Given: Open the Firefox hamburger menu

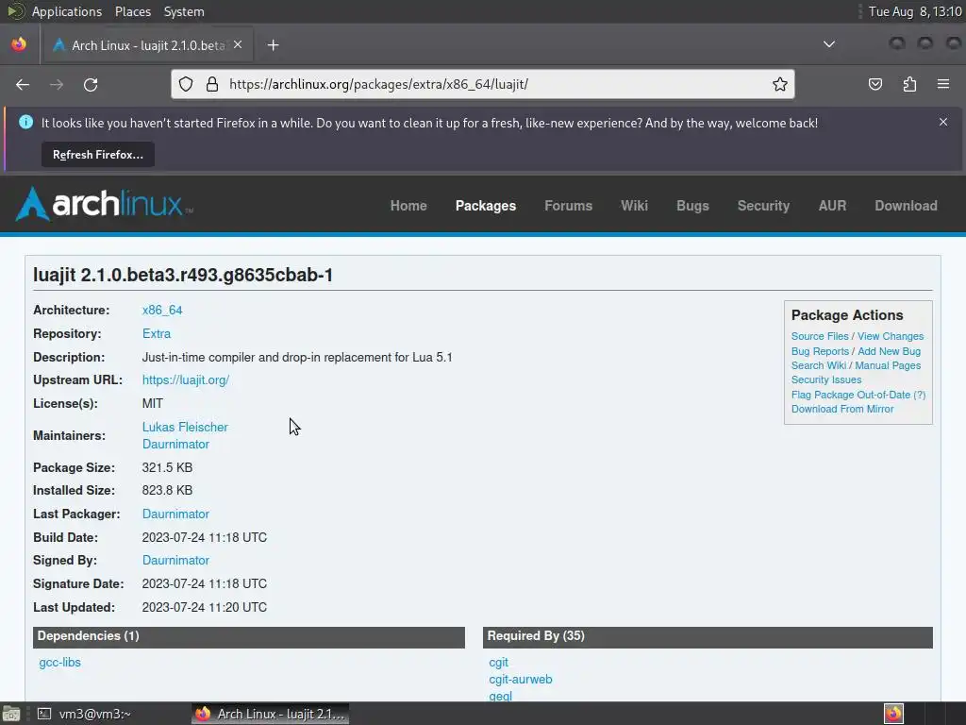Looking at the screenshot, I should [x=943, y=84].
